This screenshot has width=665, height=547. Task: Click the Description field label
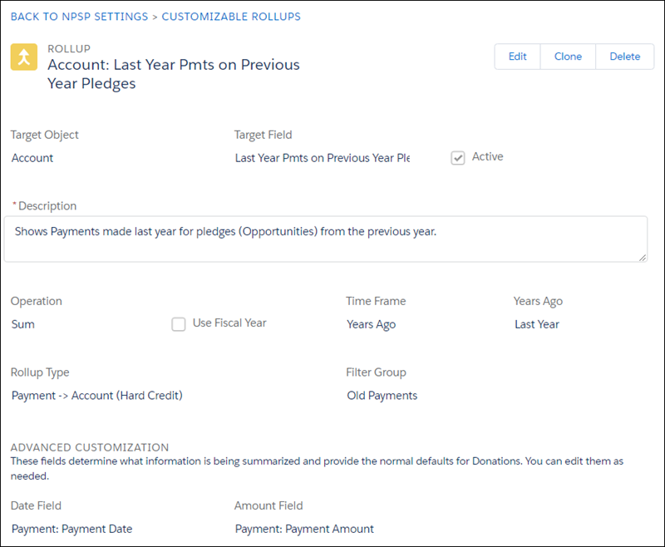click(x=47, y=206)
